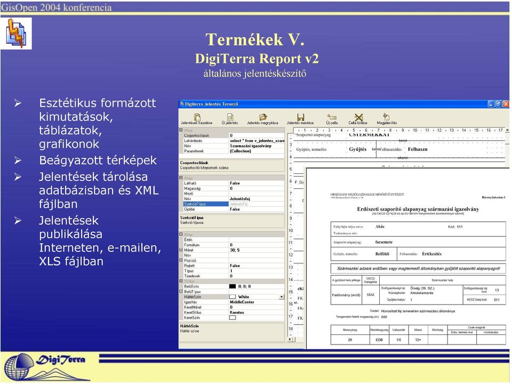Click the 'select * from v_jelentes_szarm' query value
The image size is (512, 384).
point(257,140)
